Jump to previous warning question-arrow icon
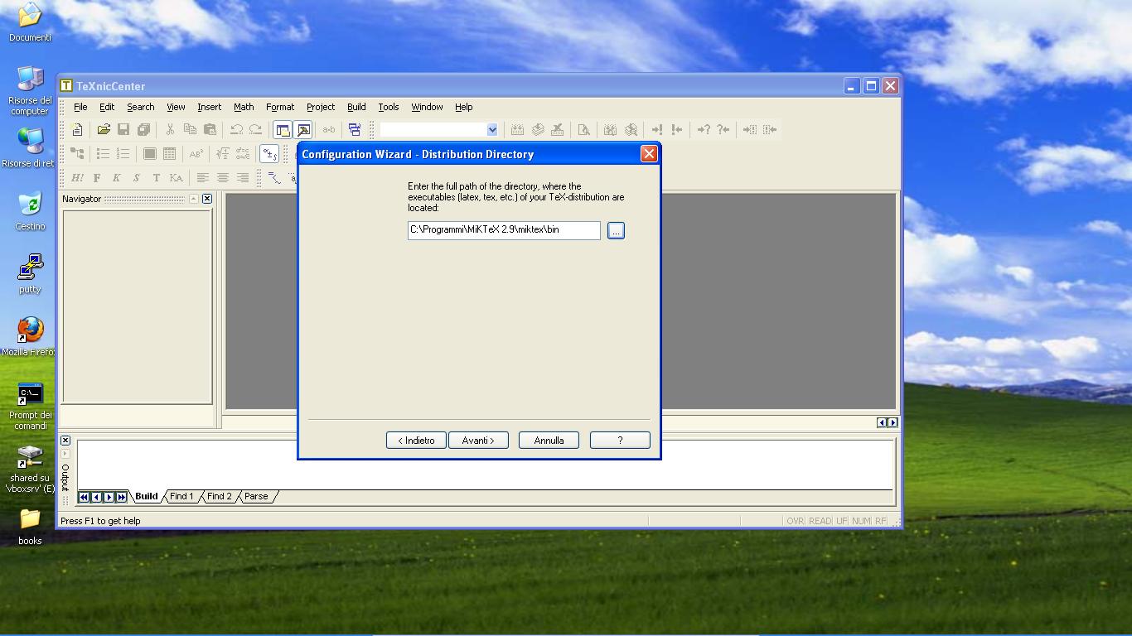 (x=723, y=129)
